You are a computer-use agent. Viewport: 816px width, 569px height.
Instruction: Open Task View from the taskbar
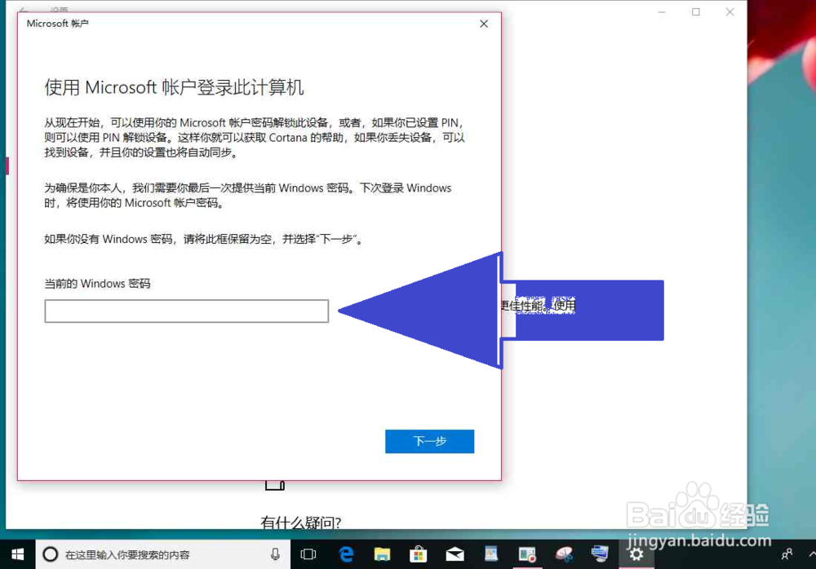[x=308, y=554]
